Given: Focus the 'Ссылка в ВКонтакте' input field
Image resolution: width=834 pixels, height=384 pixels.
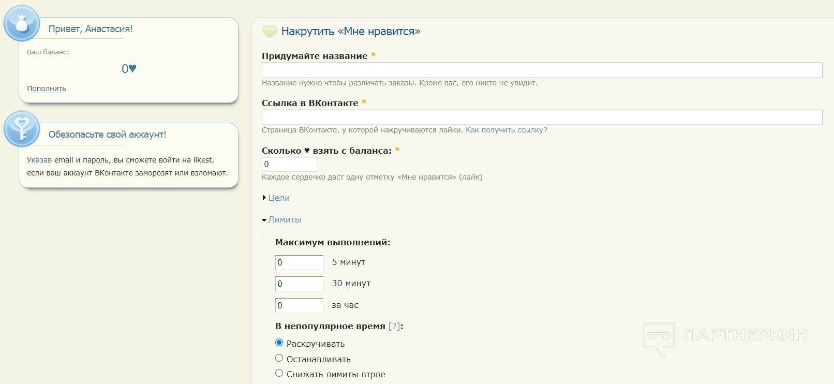Looking at the screenshot, I should (x=542, y=117).
